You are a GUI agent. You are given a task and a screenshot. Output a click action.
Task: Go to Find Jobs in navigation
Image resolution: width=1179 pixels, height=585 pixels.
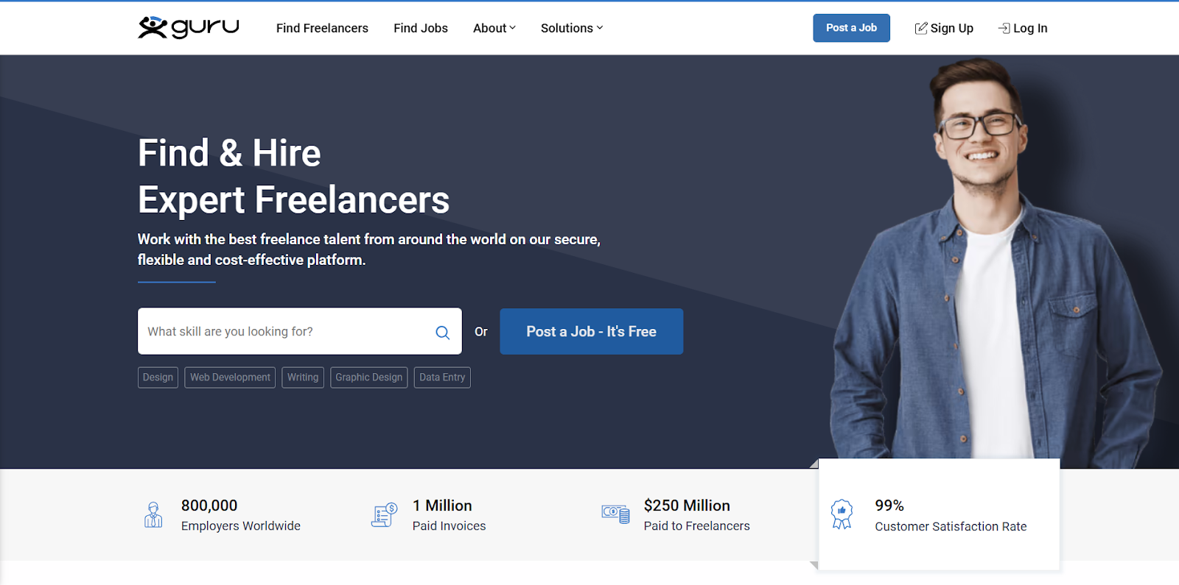(420, 28)
